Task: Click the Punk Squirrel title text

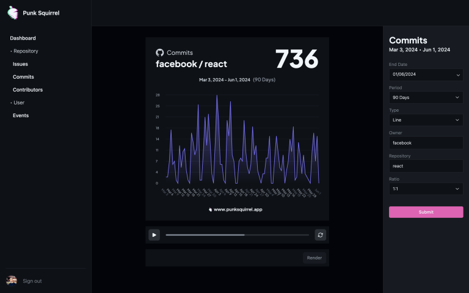Action: point(41,13)
